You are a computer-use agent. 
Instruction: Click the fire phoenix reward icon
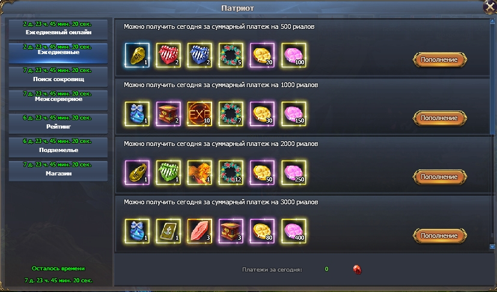coord(200,172)
